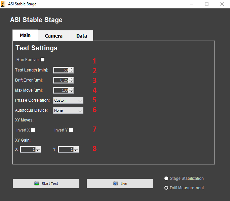Toggle the Invert Y checkbox
Viewport: 230px width, 201px height.
[x=71, y=130]
